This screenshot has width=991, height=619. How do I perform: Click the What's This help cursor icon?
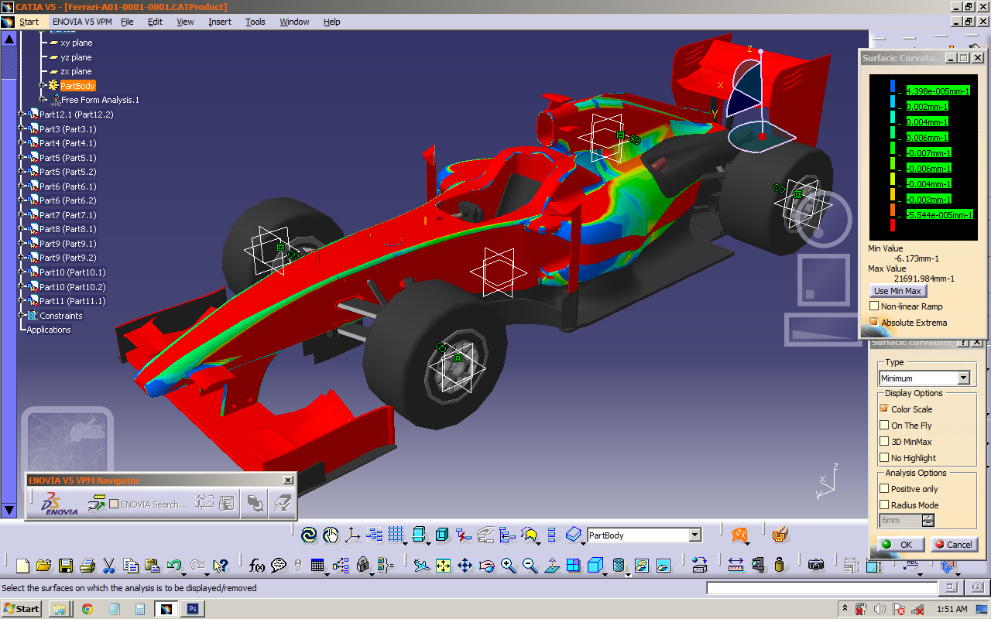pyautogui.click(x=221, y=566)
